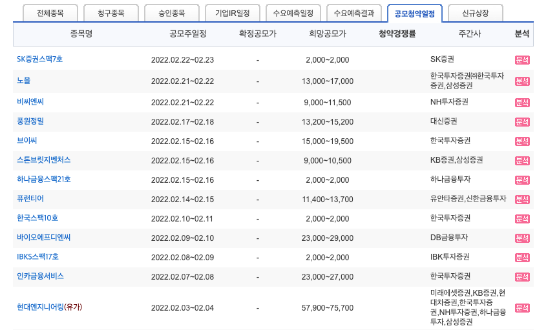Image resolution: width=537 pixels, height=330 pixels.
Task: Select the 공모청약일정 tab
Action: (x=415, y=14)
